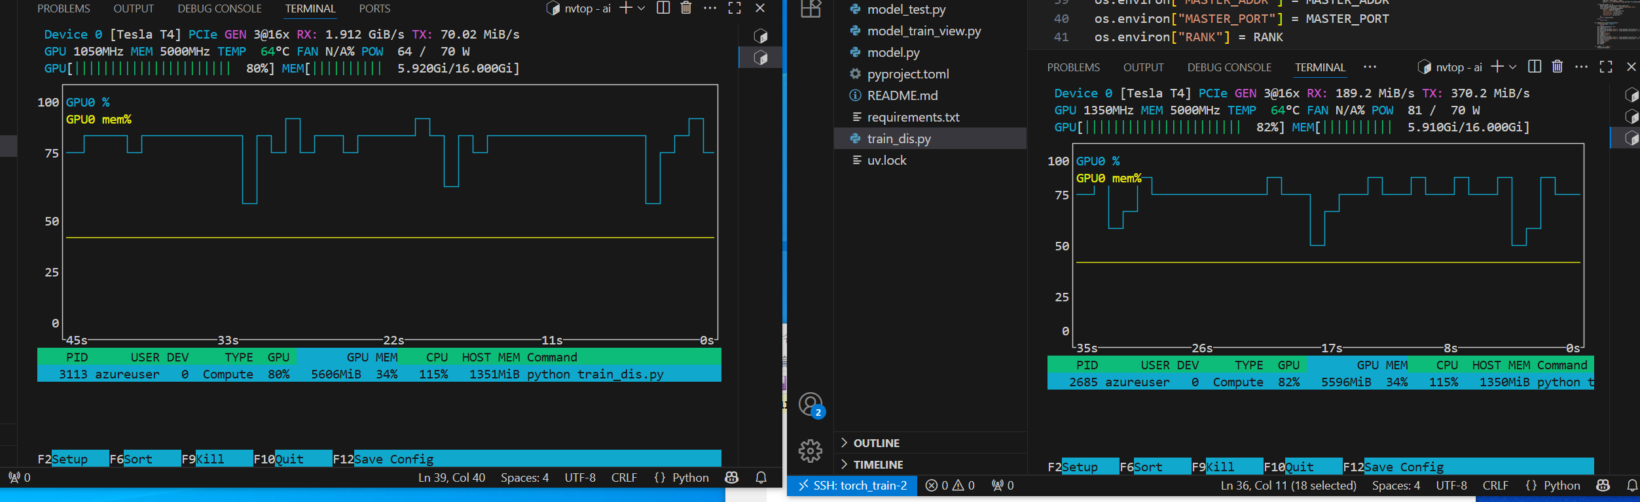The width and height of the screenshot is (1640, 502).
Task: Click the SSH: torch_train-2 remote indicator
Action: pos(852,486)
